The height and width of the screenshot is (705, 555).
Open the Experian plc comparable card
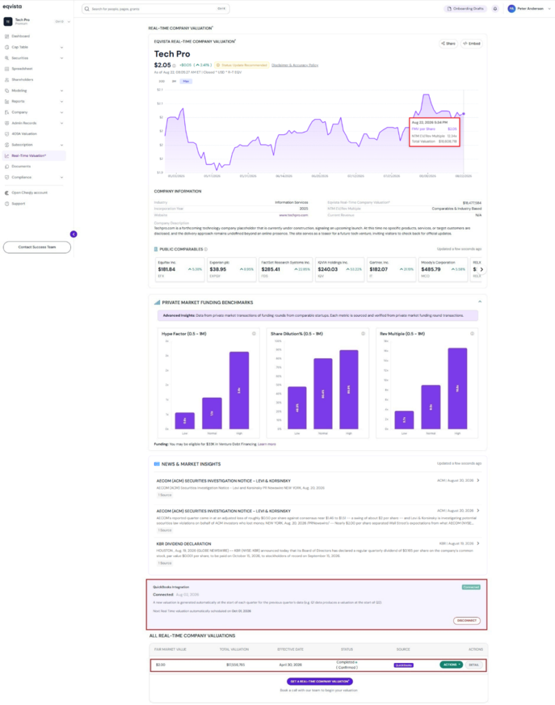tap(232, 269)
